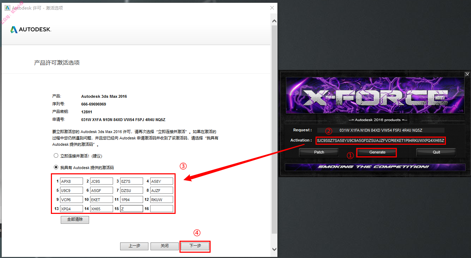
Task: Click activation code field 15 containing Z
Action: click(x=131, y=209)
